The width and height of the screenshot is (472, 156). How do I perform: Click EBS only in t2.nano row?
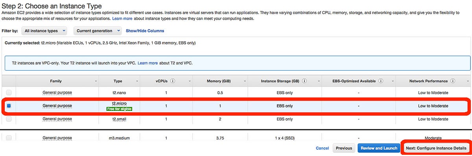point(285,93)
